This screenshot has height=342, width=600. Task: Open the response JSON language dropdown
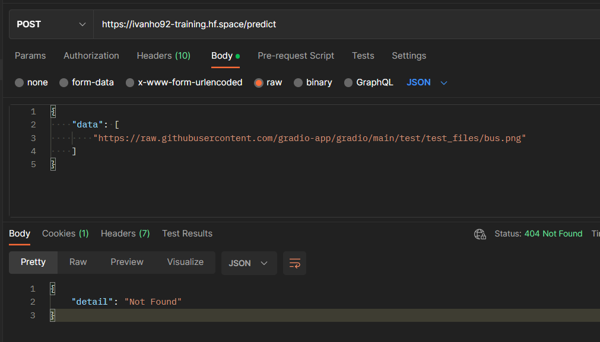click(249, 263)
